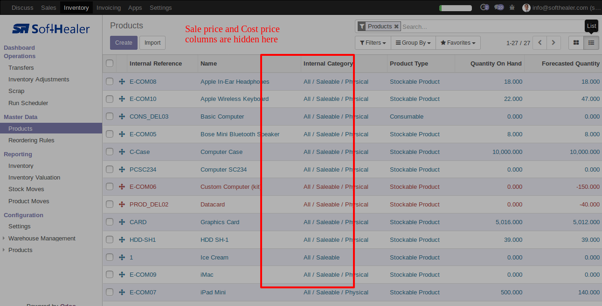Image resolution: width=602 pixels, height=306 pixels.
Task: Click the drag handle for E-COM08 row
Action: pyautogui.click(x=122, y=82)
